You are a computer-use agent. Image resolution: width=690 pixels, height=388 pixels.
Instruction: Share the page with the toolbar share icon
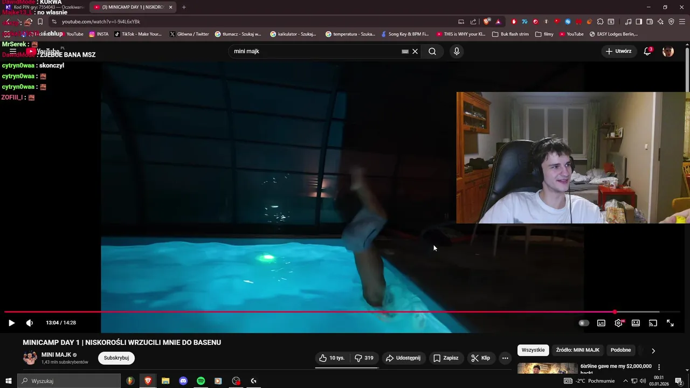pyautogui.click(x=473, y=22)
